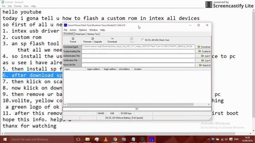The width and height of the screenshot is (255, 143).
Task: Open the Help menu in Flash Tool
Action: [x=102, y=30]
